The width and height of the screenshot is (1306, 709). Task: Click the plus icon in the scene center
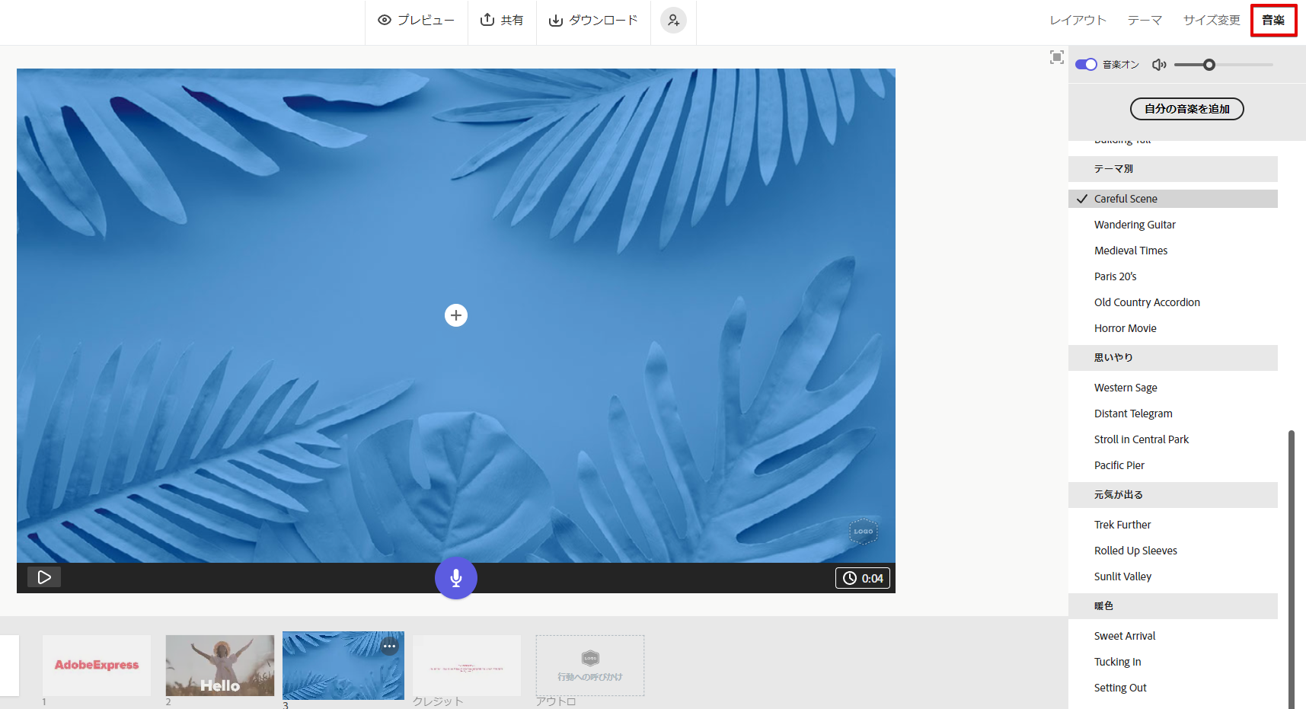(455, 315)
